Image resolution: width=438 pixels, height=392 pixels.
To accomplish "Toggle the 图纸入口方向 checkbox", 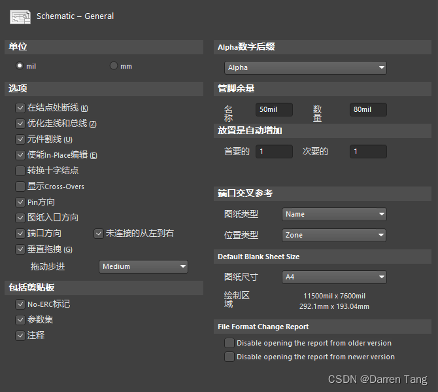I will 20,217.
